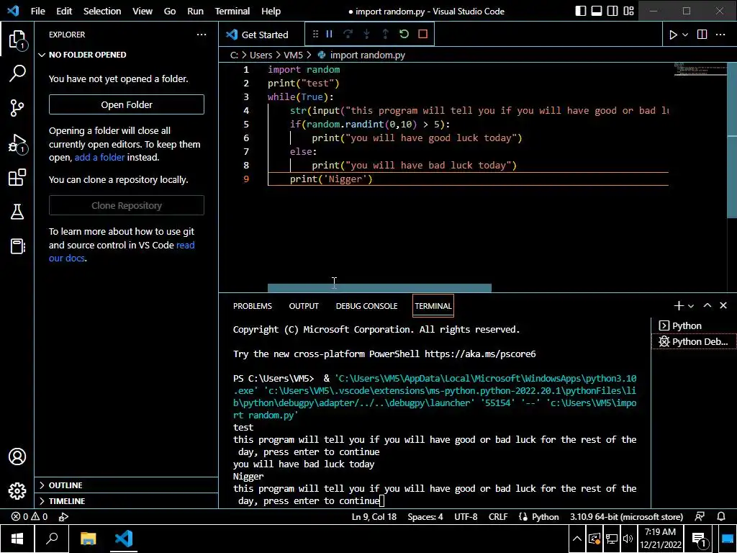Viewport: 737px width, 553px height.
Task: Open the Search view icon
Action: [x=17, y=73]
